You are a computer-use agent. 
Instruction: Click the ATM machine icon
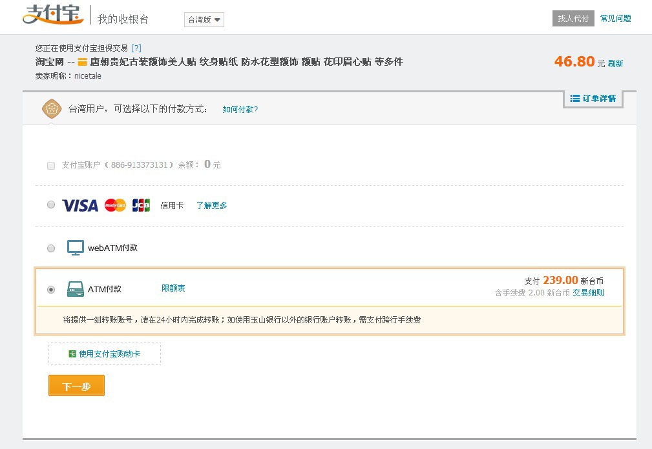pyautogui.click(x=75, y=289)
